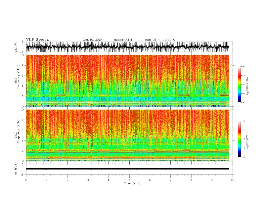Viewport: 262px width, 202px height.
Task: Click tick label "6" on the time axis
Action: [150, 180]
